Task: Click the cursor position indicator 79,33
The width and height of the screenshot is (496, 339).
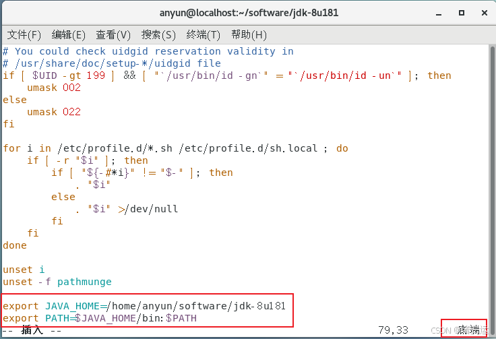Action: 393,330
